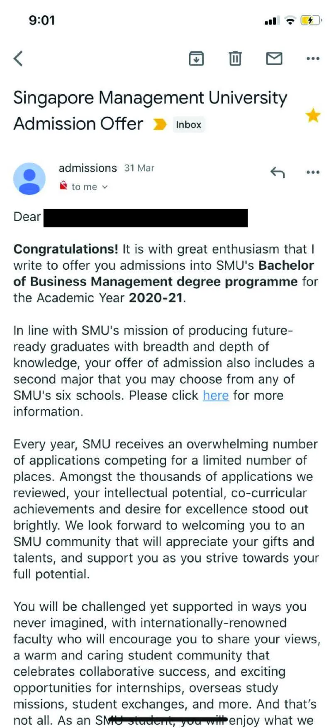Image resolution: width=336 pixels, height=728 pixels.
Task: Open the message-level three-dot options menu
Action: pos(313,172)
